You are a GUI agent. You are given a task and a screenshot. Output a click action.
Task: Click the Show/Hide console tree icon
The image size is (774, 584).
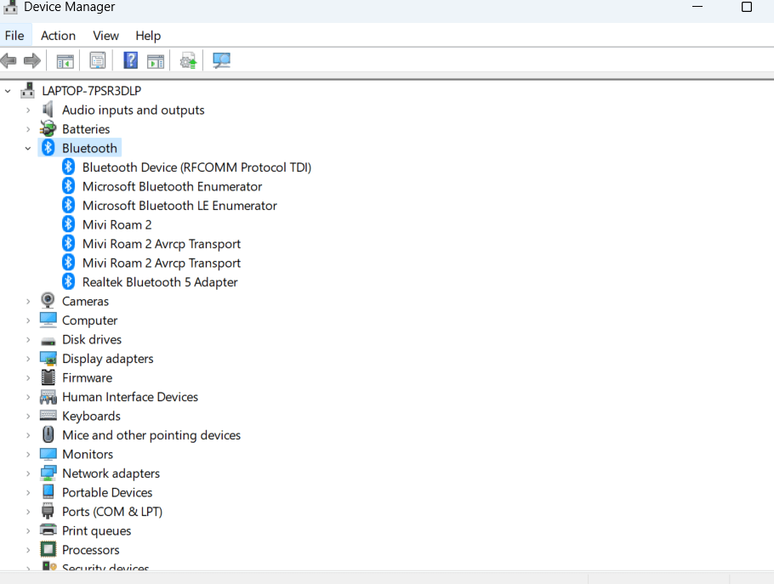[x=64, y=60]
